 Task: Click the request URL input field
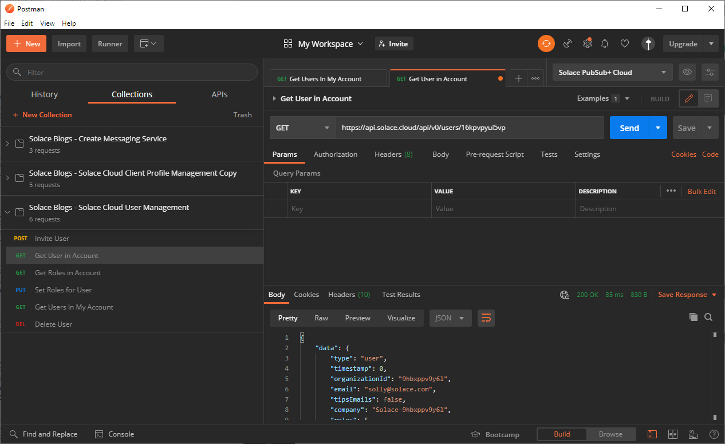(470, 128)
